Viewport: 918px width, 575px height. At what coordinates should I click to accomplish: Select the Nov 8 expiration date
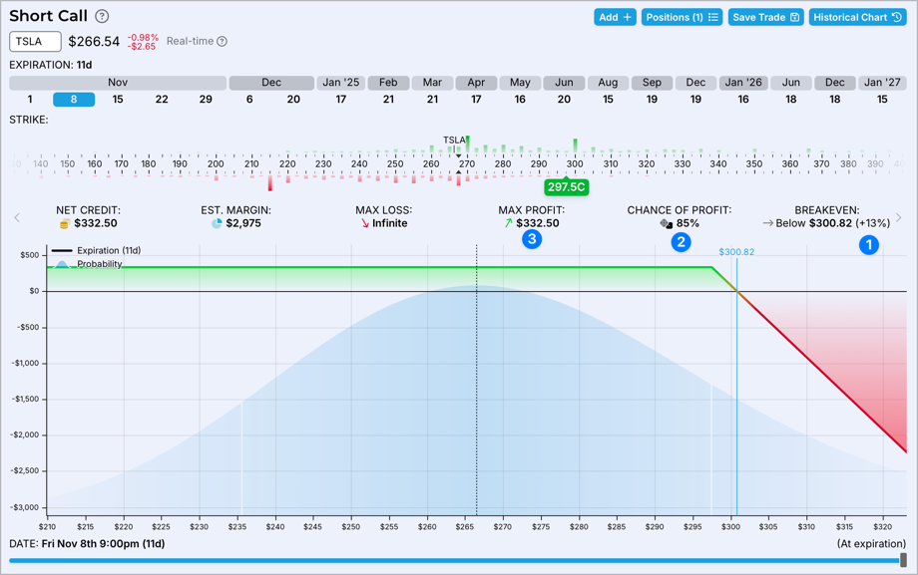coord(74,100)
